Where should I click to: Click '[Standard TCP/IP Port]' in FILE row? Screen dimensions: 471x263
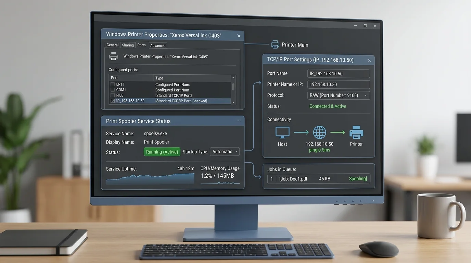tap(174, 95)
